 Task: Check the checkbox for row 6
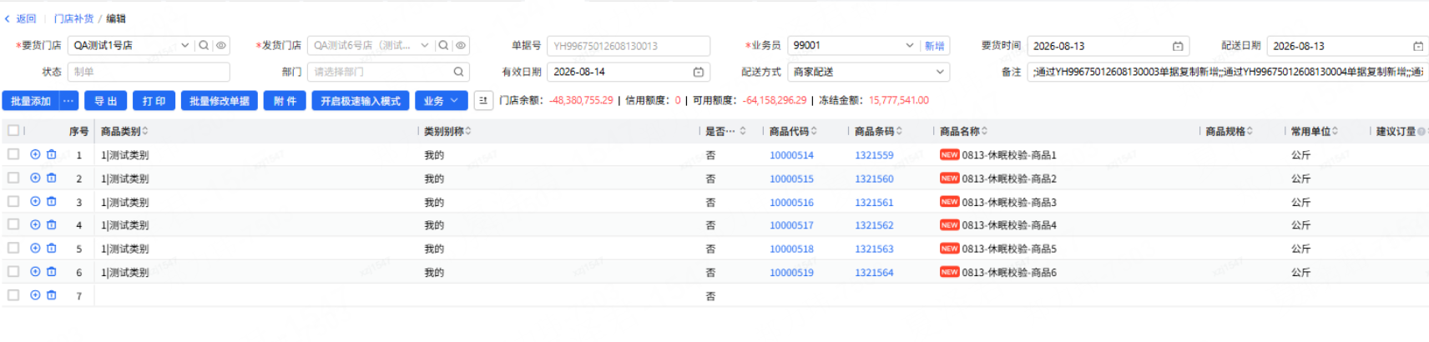coord(13,271)
